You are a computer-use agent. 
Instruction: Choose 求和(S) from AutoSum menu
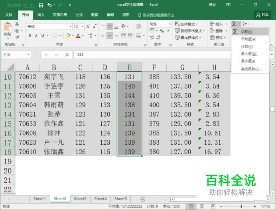pos(250,32)
